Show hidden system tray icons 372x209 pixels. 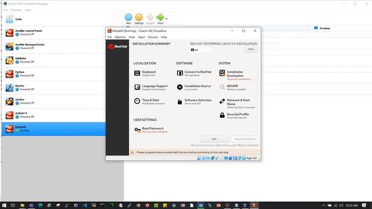point(324,205)
